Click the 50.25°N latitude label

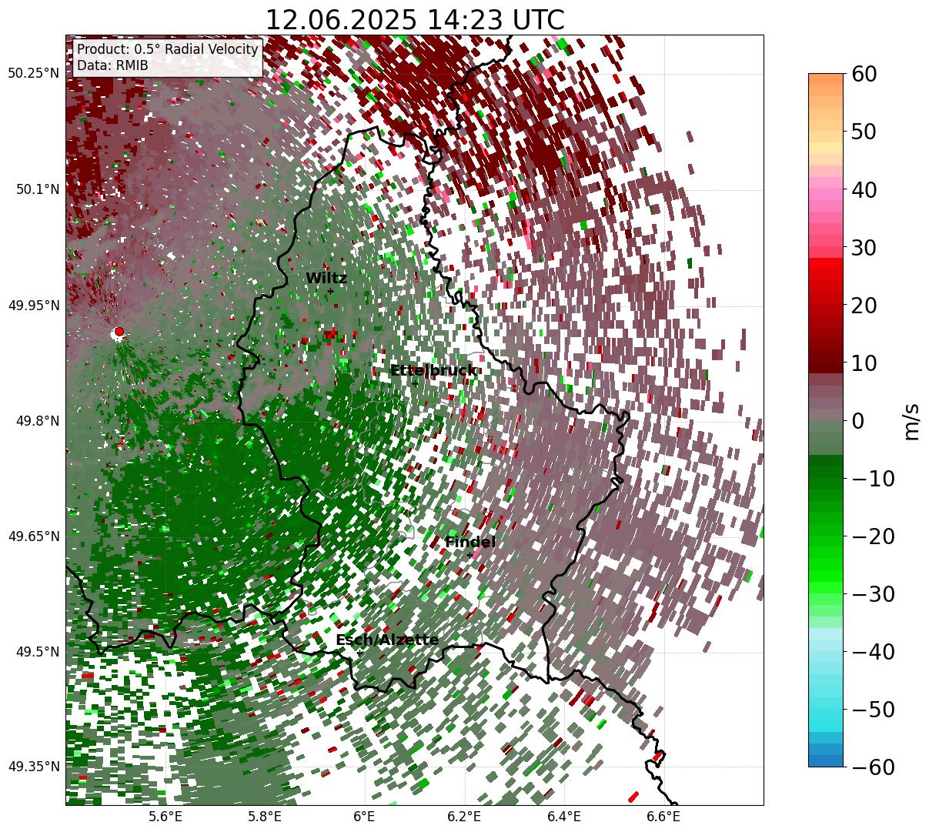(x=34, y=74)
